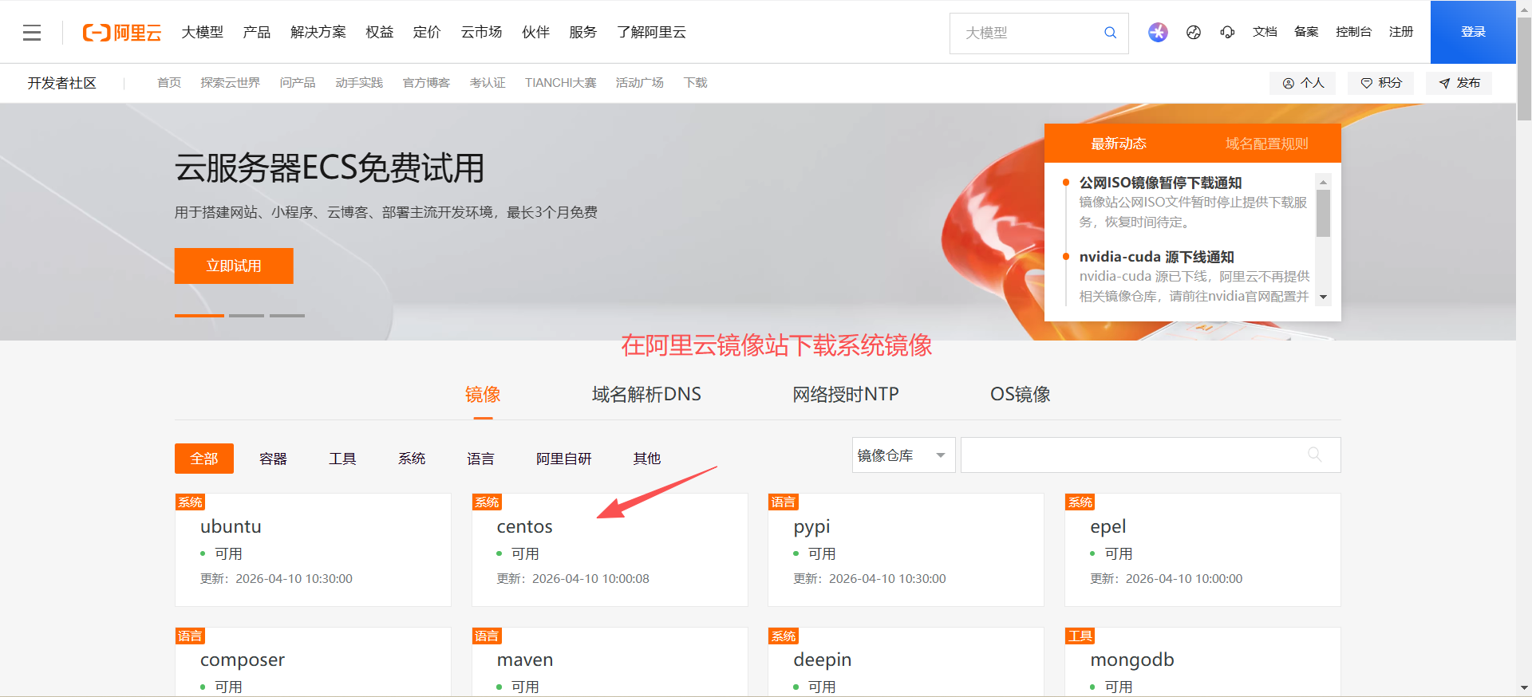
Task: Select the 网络授时NTP tab
Action: point(846,394)
